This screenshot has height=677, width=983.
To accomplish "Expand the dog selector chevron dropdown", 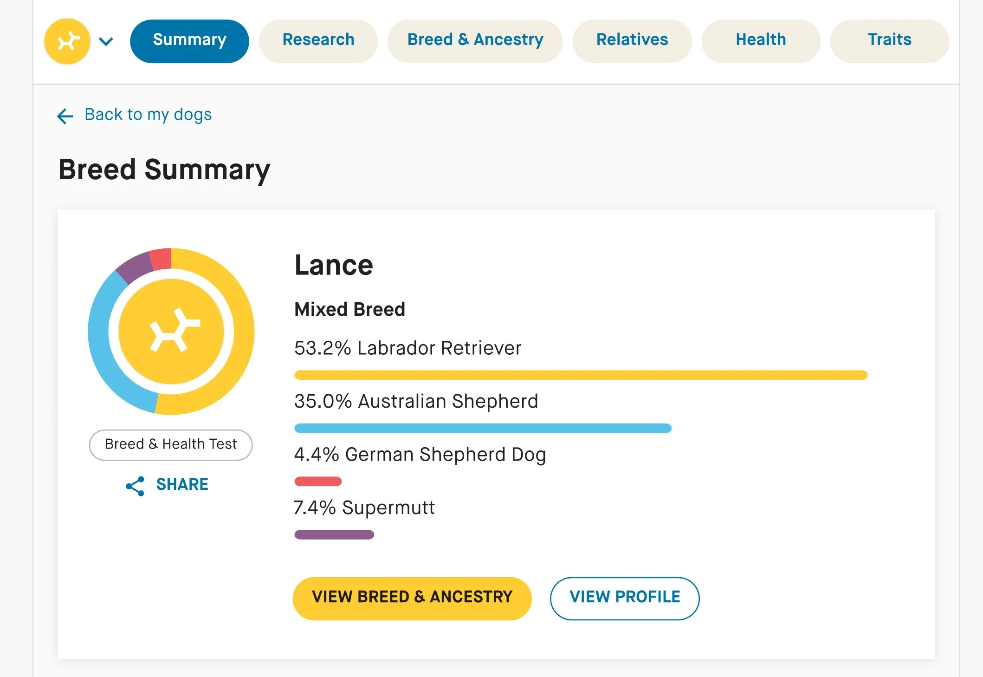I will [106, 42].
